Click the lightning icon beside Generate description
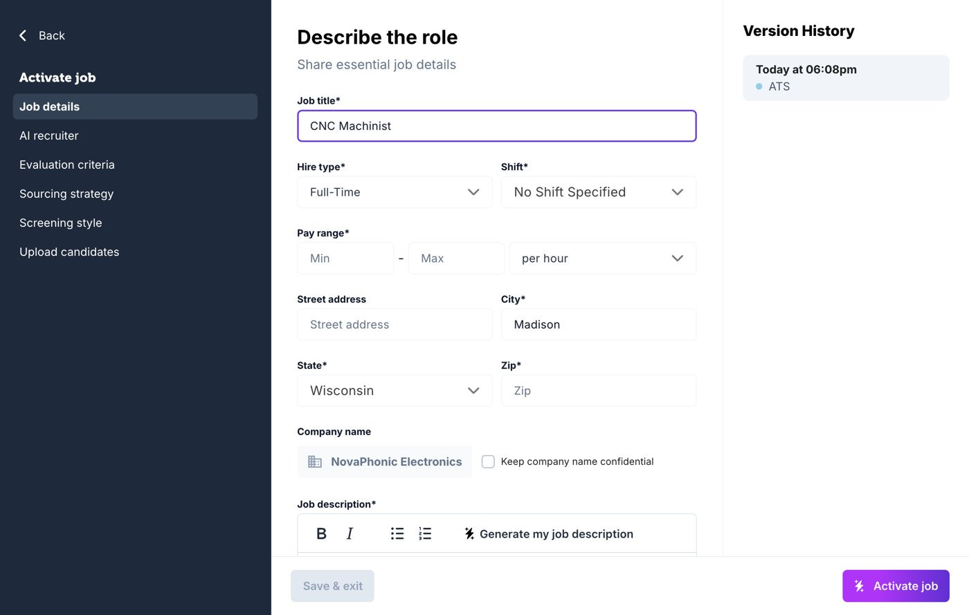 pyautogui.click(x=469, y=533)
